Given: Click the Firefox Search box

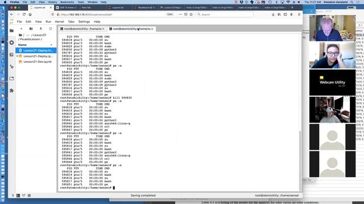Looking at the screenshot, I should pos(225,14).
